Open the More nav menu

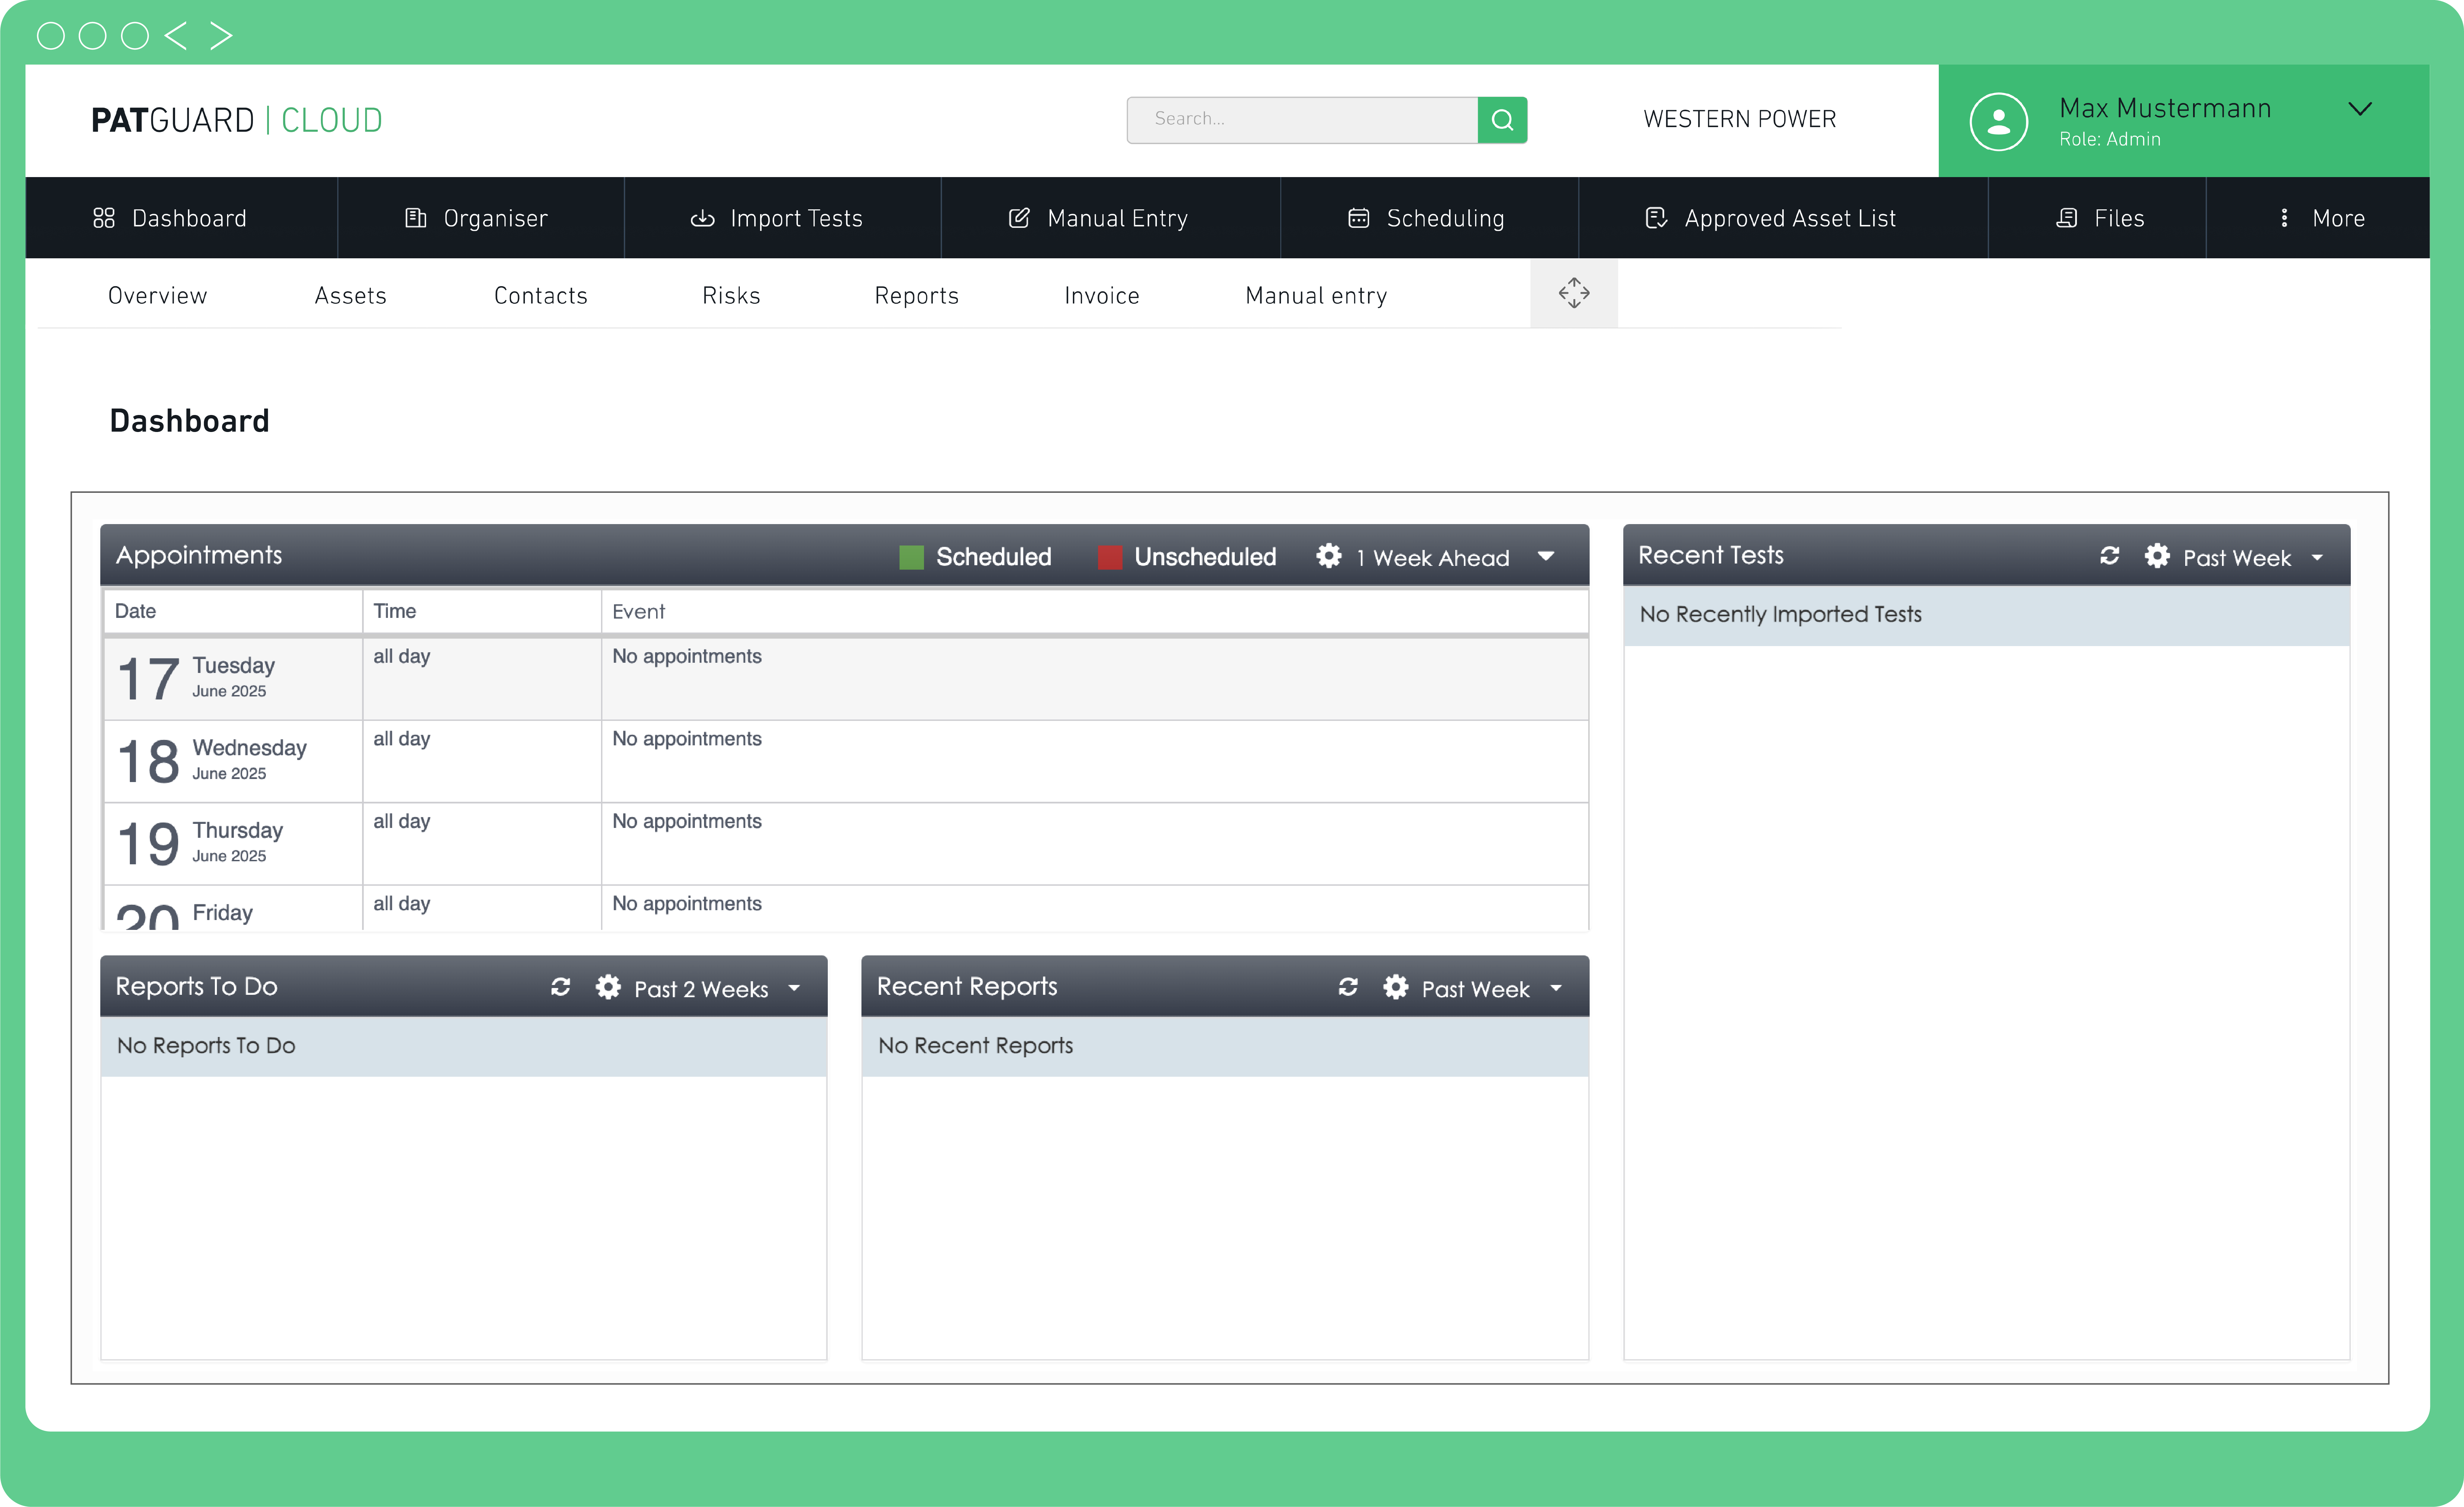(2318, 218)
